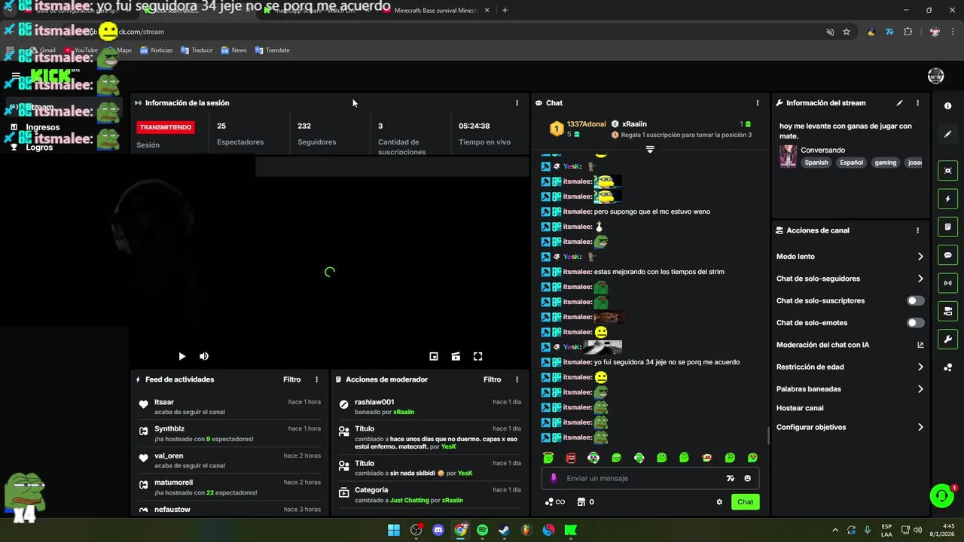
Task: Open Acciones de moderador three-dot menu
Action: (517, 379)
